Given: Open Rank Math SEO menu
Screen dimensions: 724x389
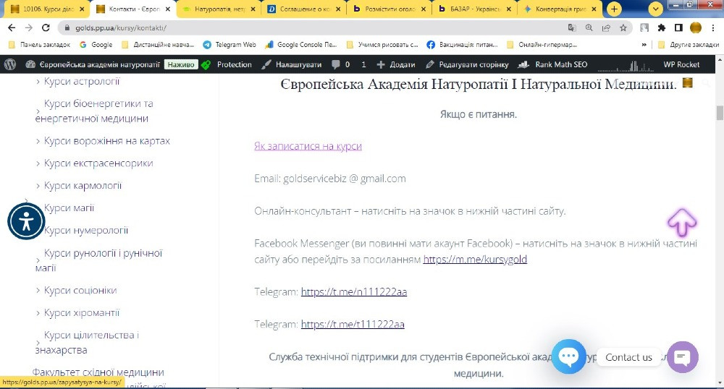Looking at the screenshot, I should [x=552, y=64].
